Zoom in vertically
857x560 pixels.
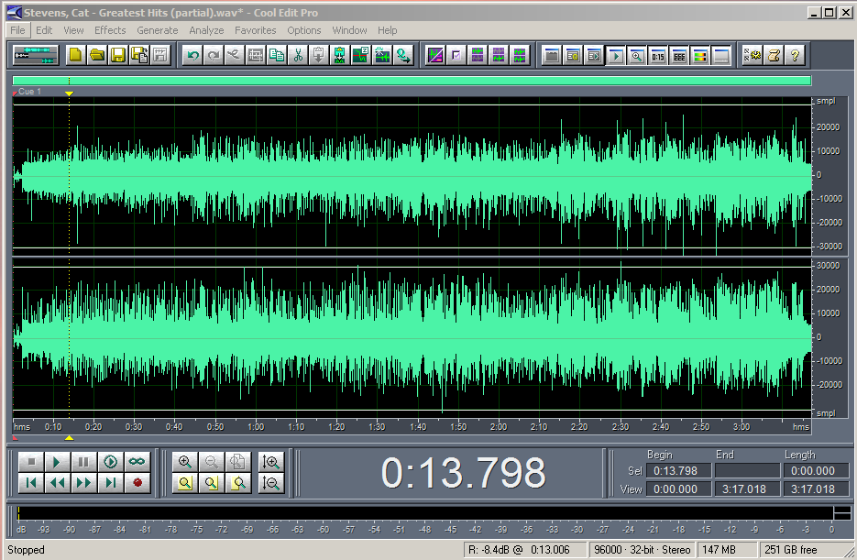[271, 462]
